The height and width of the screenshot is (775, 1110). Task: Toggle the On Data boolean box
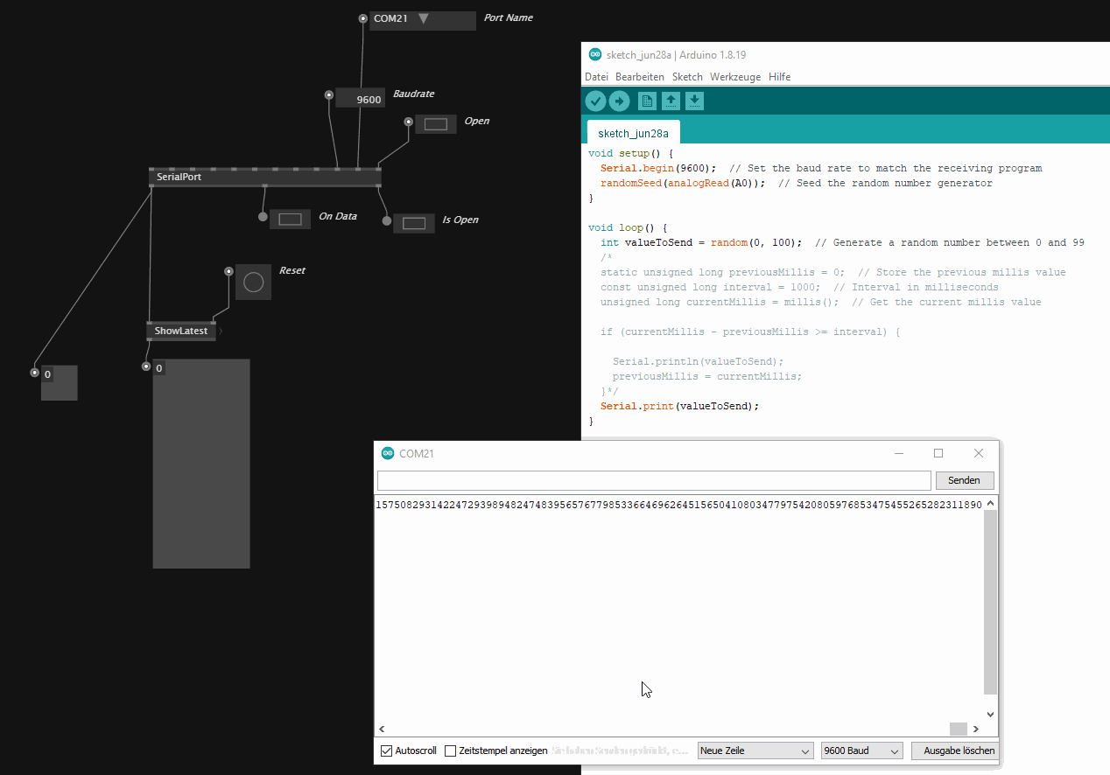pos(290,219)
